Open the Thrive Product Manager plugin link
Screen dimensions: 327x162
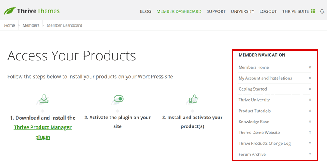tap(43, 132)
